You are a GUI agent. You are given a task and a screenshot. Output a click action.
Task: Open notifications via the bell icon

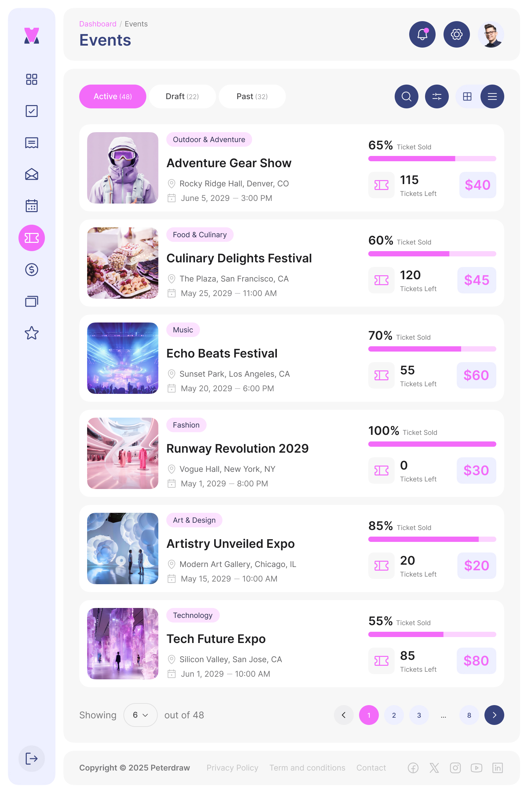point(422,34)
